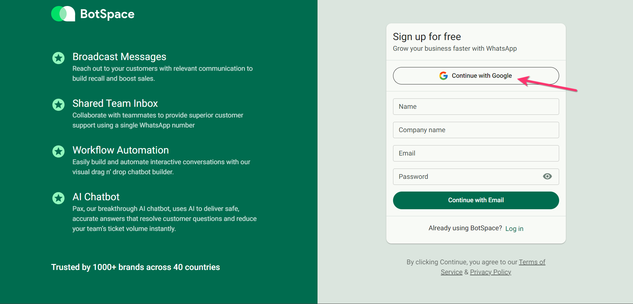Submit form with Continue with Email

click(x=476, y=200)
